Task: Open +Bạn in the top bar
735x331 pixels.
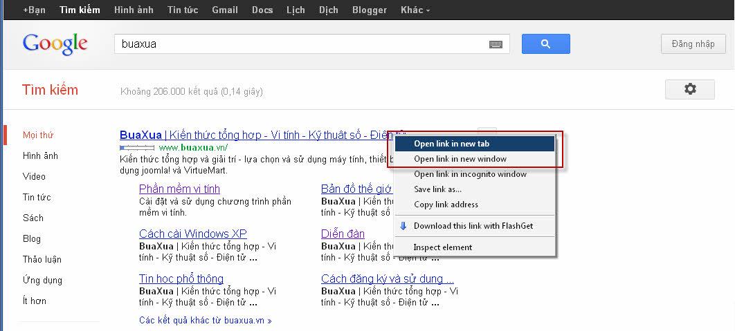Action: [34, 10]
